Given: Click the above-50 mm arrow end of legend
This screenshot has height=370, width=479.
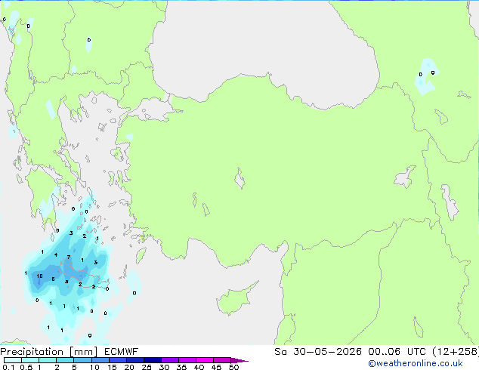Looking at the screenshot, I should point(239,360).
